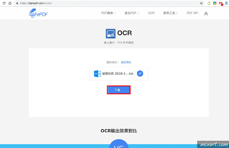This screenshot has width=229, height=148.
Task: Click the OCR image magnifier icon
Action: [111, 34]
